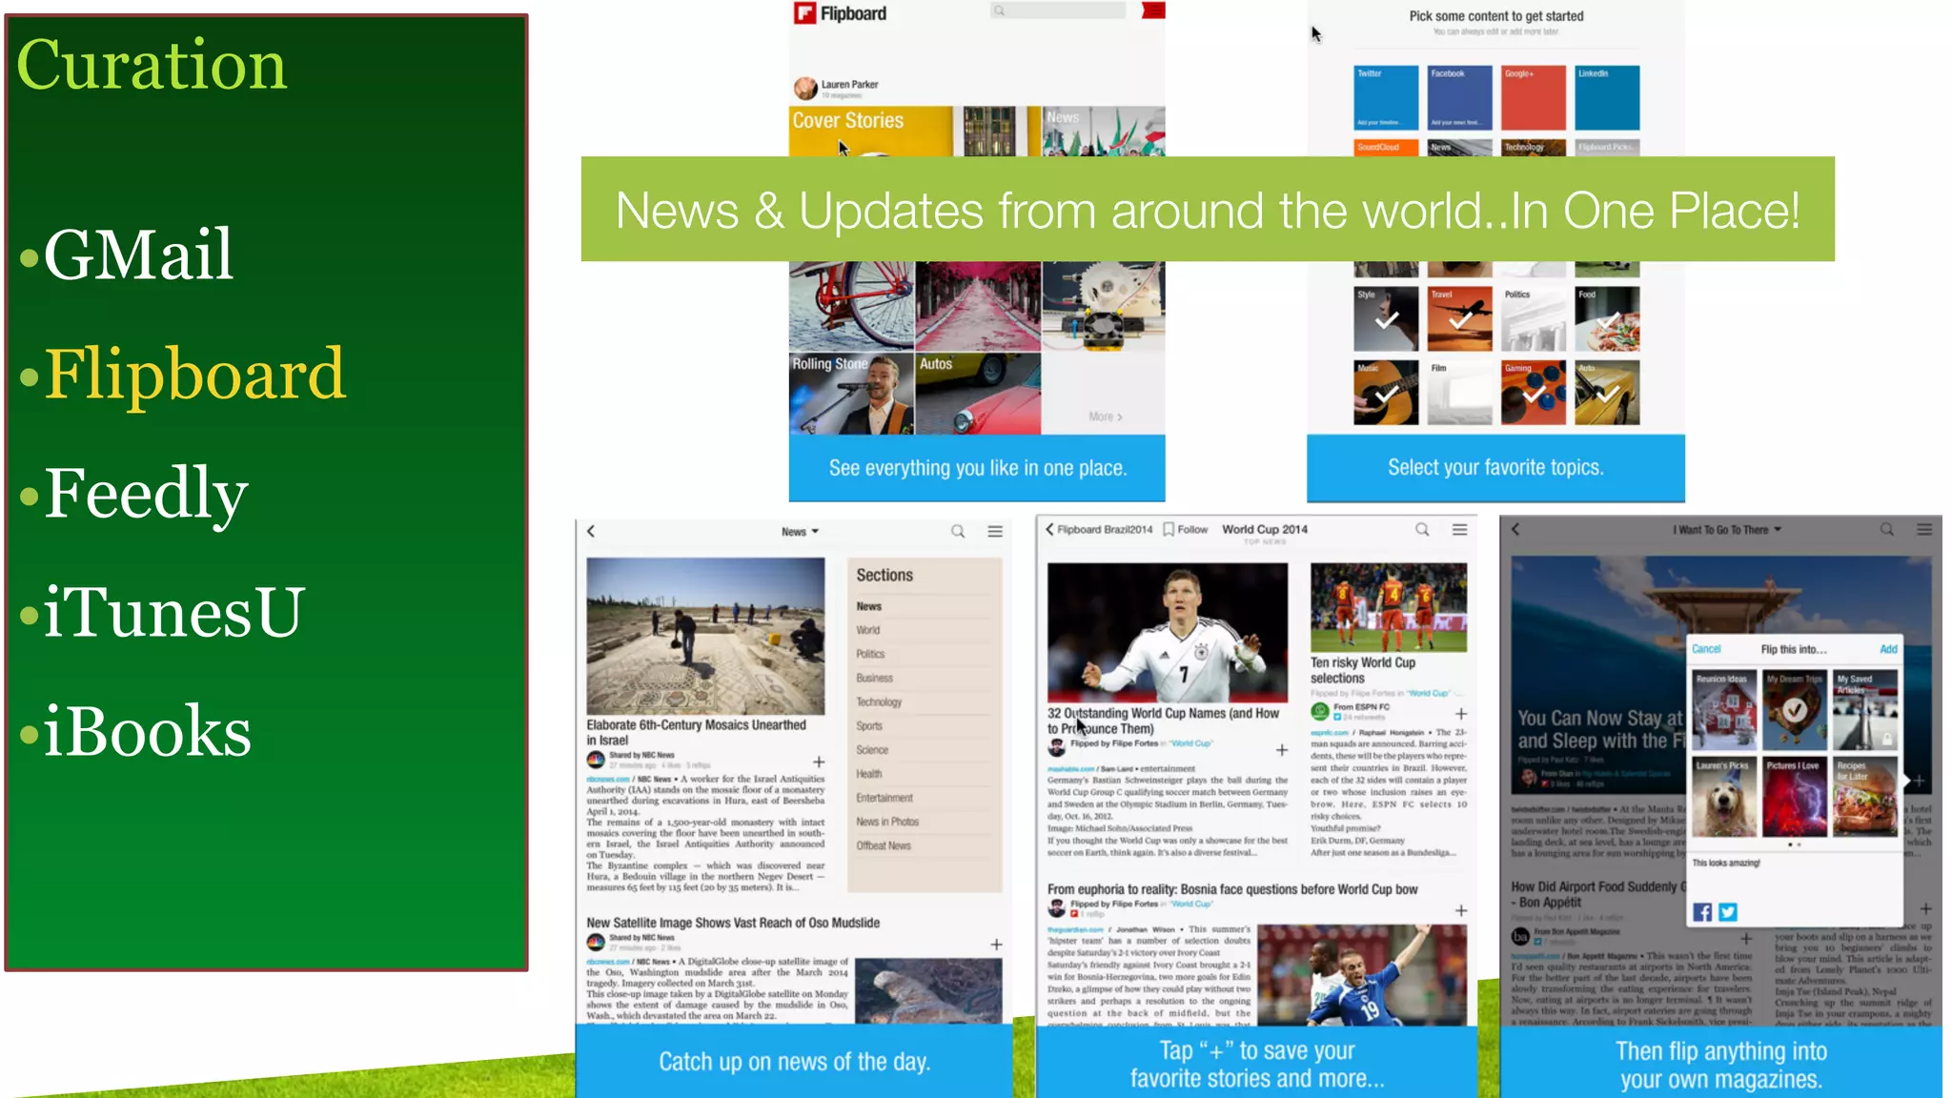Select Sports in Sections list

coord(868,725)
